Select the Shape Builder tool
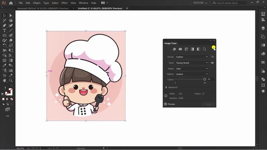The height and width of the screenshot is (150, 267). pos(5,55)
